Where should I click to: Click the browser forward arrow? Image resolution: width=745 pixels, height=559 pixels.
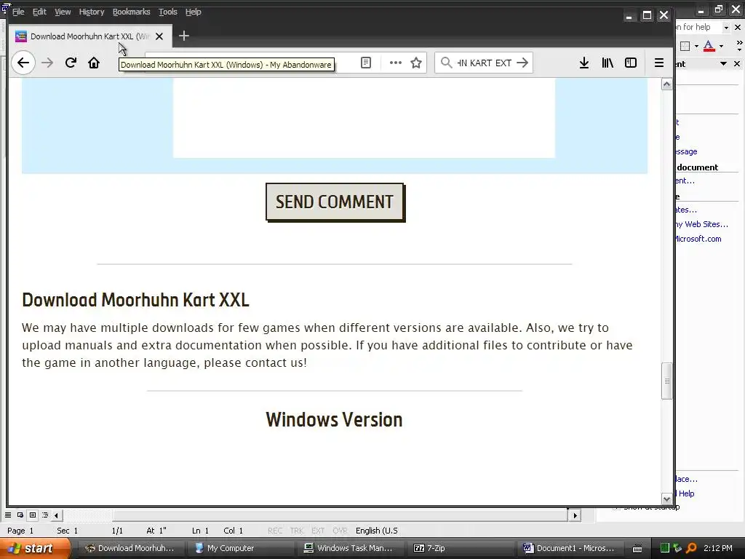click(47, 63)
